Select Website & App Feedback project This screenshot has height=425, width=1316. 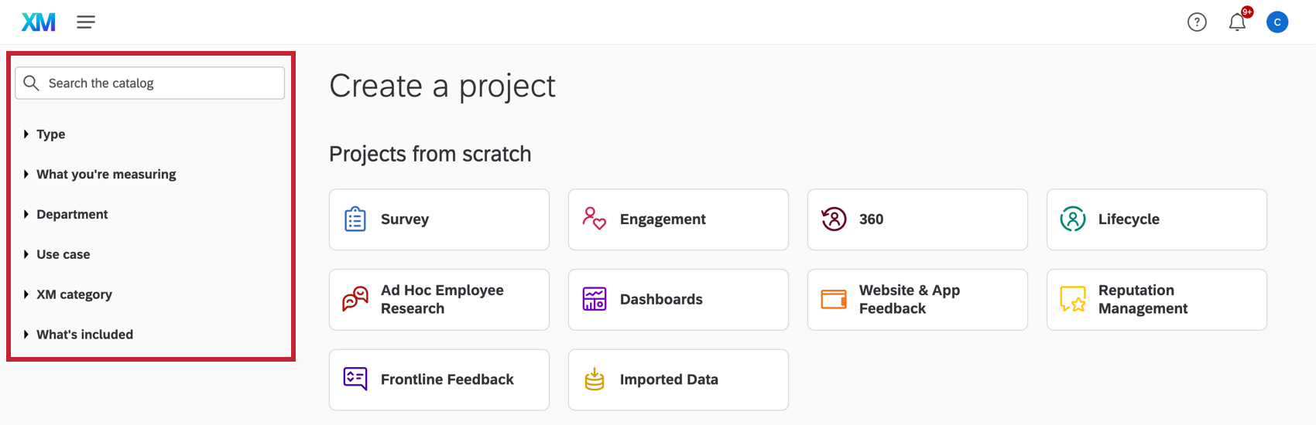[917, 300]
